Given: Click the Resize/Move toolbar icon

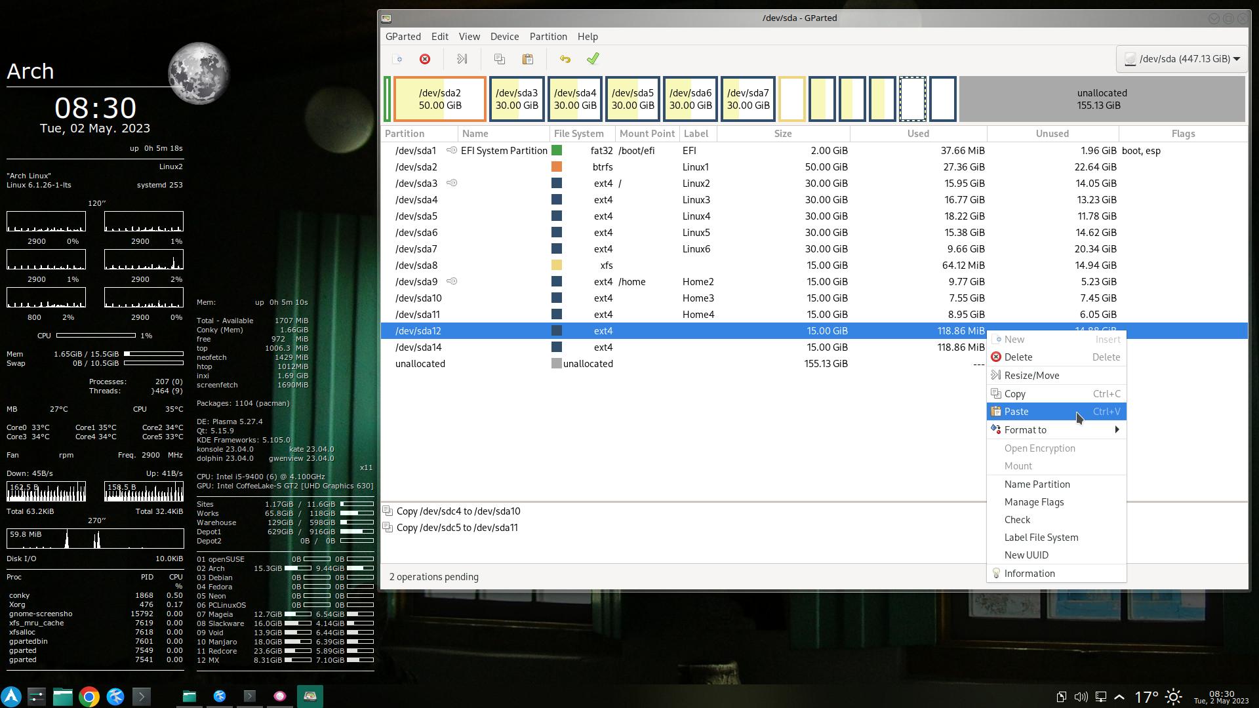Looking at the screenshot, I should coord(462,59).
